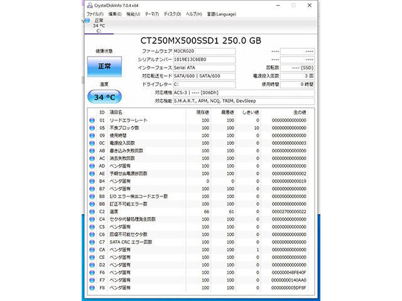This screenshot has height=301, width=402.
Task: Click threshold value 10 in 不良ブロック数 row
Action: coord(257,128)
